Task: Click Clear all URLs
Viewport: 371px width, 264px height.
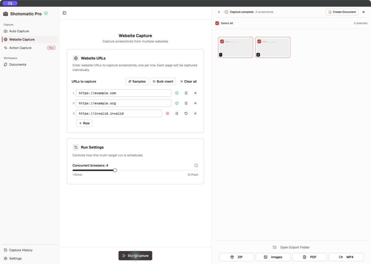Action: pyautogui.click(x=188, y=81)
